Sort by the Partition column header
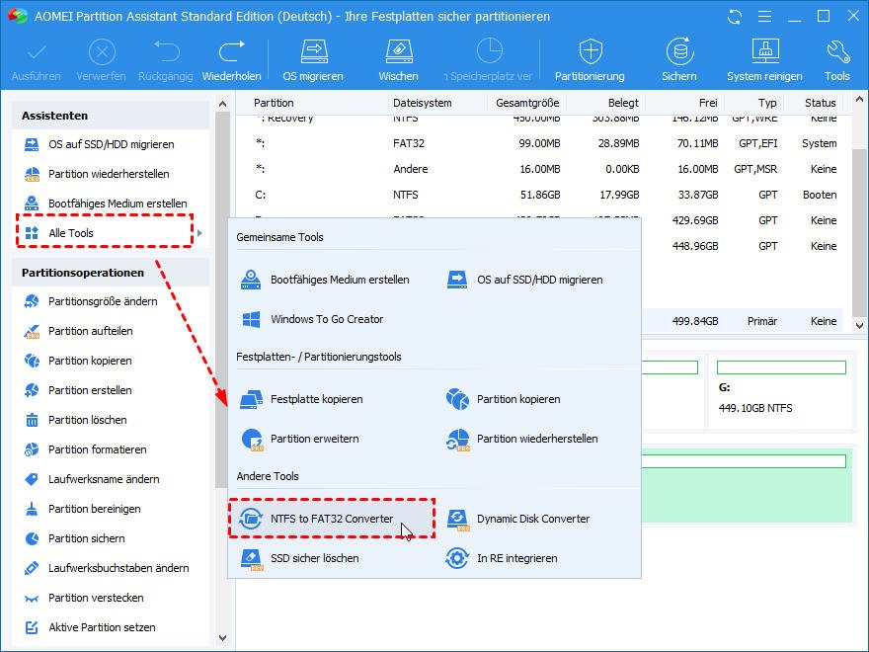This screenshot has height=652, width=869. (274, 103)
